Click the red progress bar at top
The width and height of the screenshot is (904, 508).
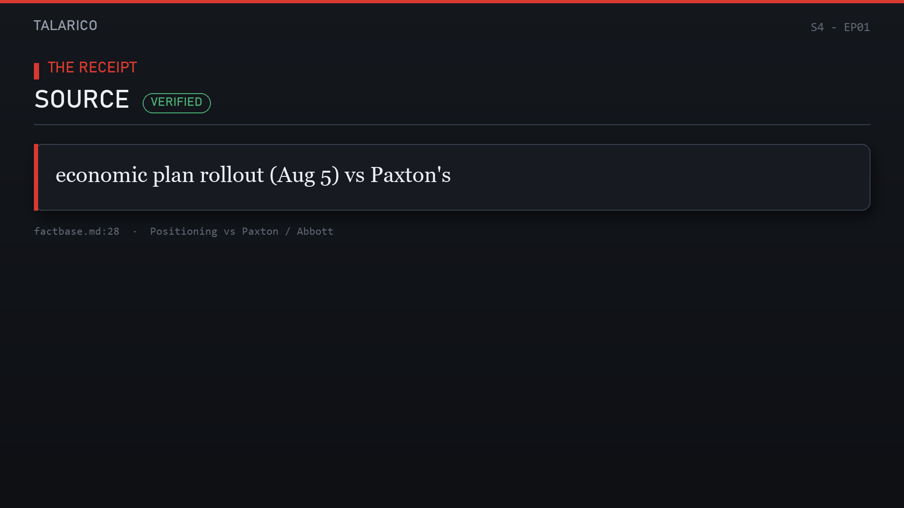click(x=452, y=1)
